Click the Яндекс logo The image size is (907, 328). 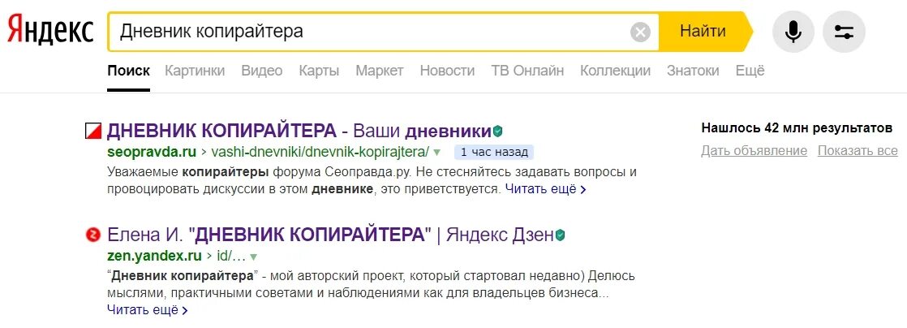pyautogui.click(x=50, y=30)
